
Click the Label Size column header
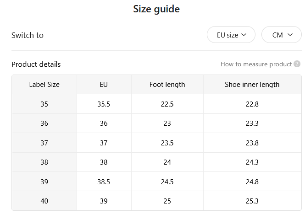click(x=44, y=85)
